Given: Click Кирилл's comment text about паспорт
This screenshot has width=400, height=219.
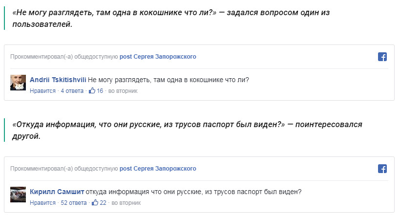Looking at the screenshot, I should click(193, 192).
